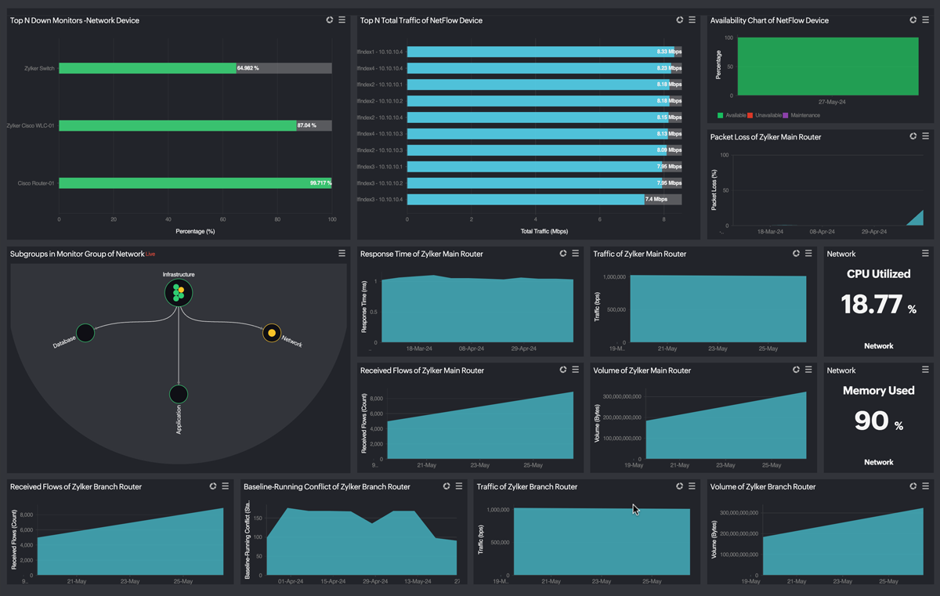Refresh Top N Total Traffic of NetFlow widget
The height and width of the screenshot is (596, 940).
[x=680, y=20]
